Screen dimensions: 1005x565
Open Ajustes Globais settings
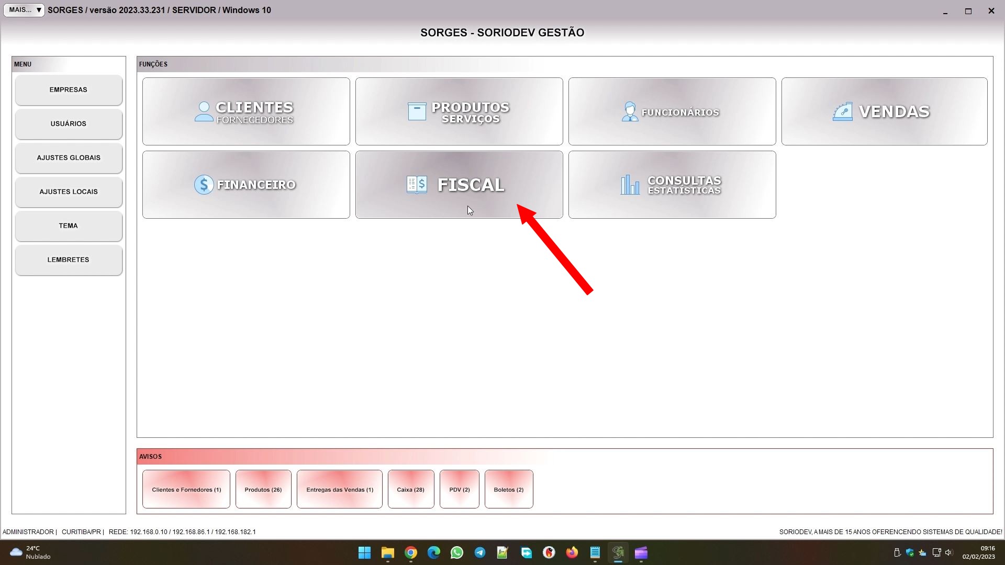pos(69,158)
